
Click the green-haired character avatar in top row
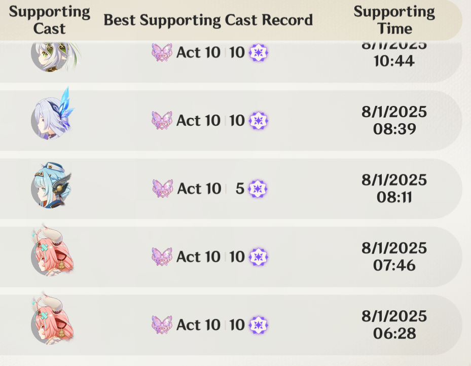click(x=53, y=56)
